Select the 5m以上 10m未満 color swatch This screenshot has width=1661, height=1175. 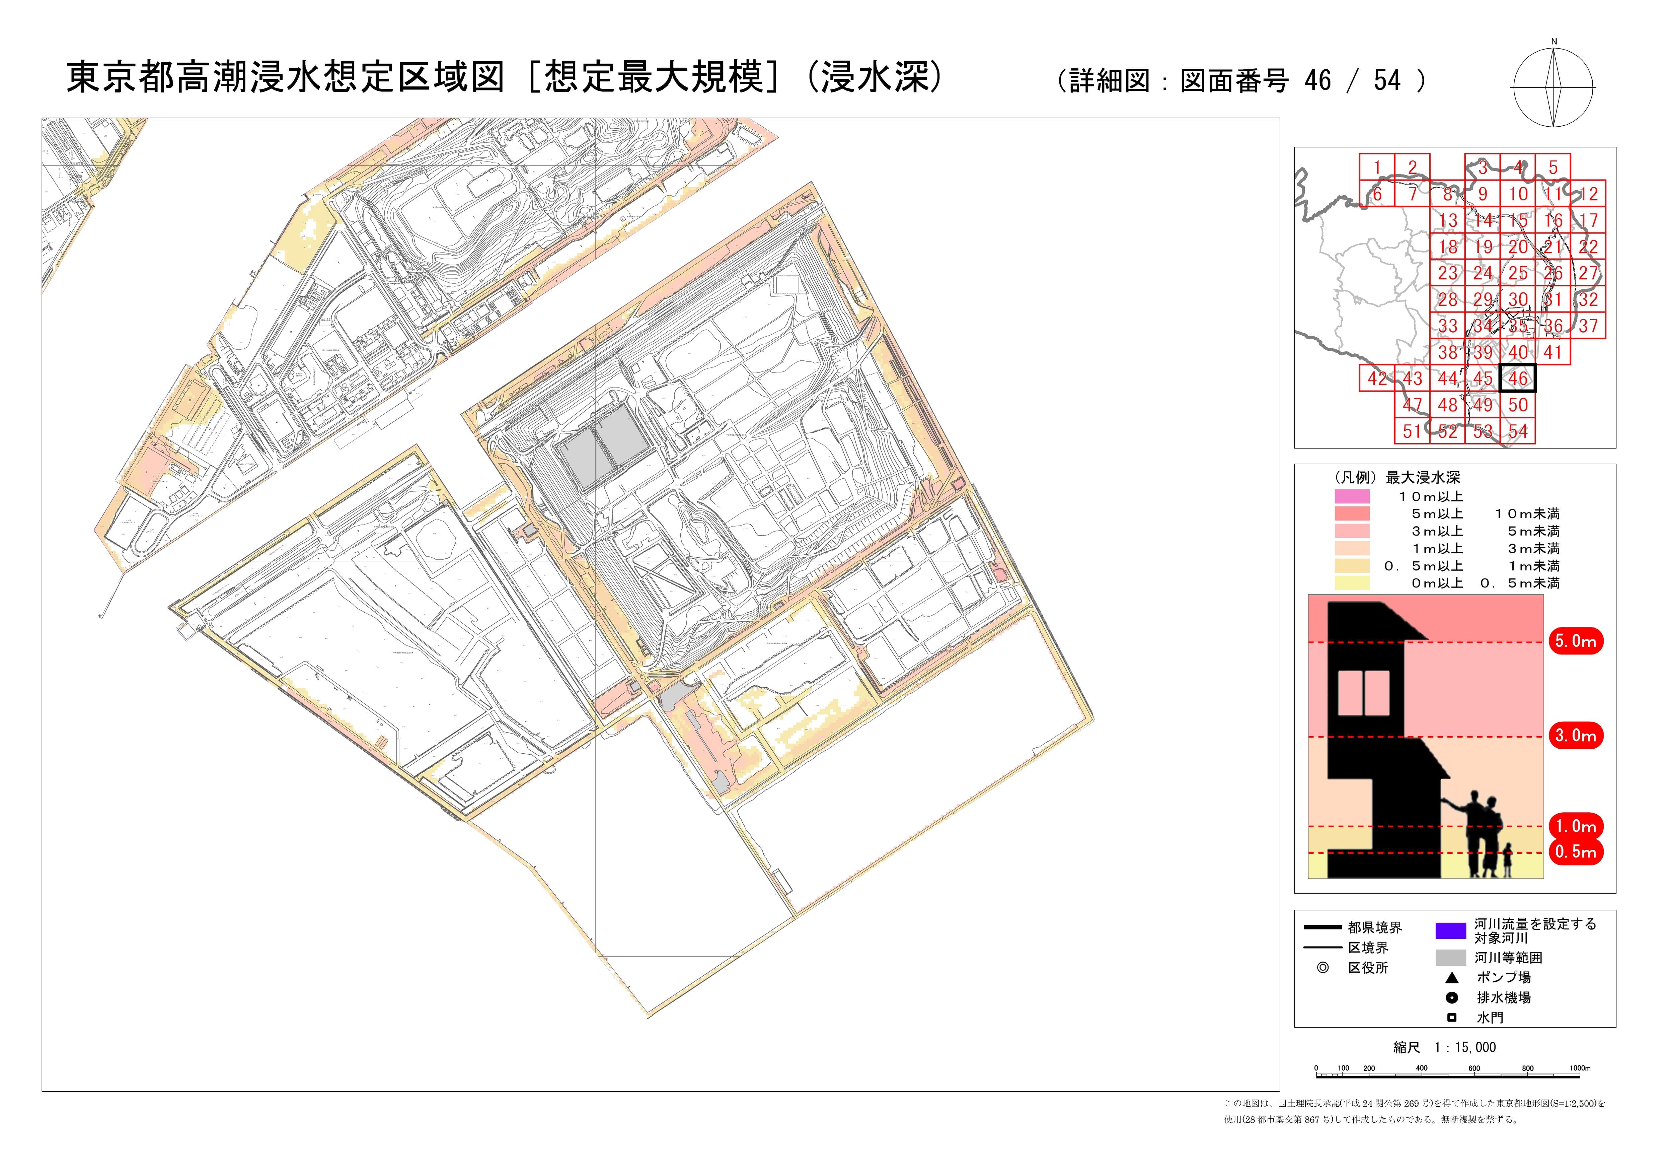[1352, 514]
